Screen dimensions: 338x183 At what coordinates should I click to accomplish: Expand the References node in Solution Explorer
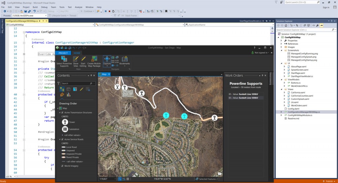281,44
